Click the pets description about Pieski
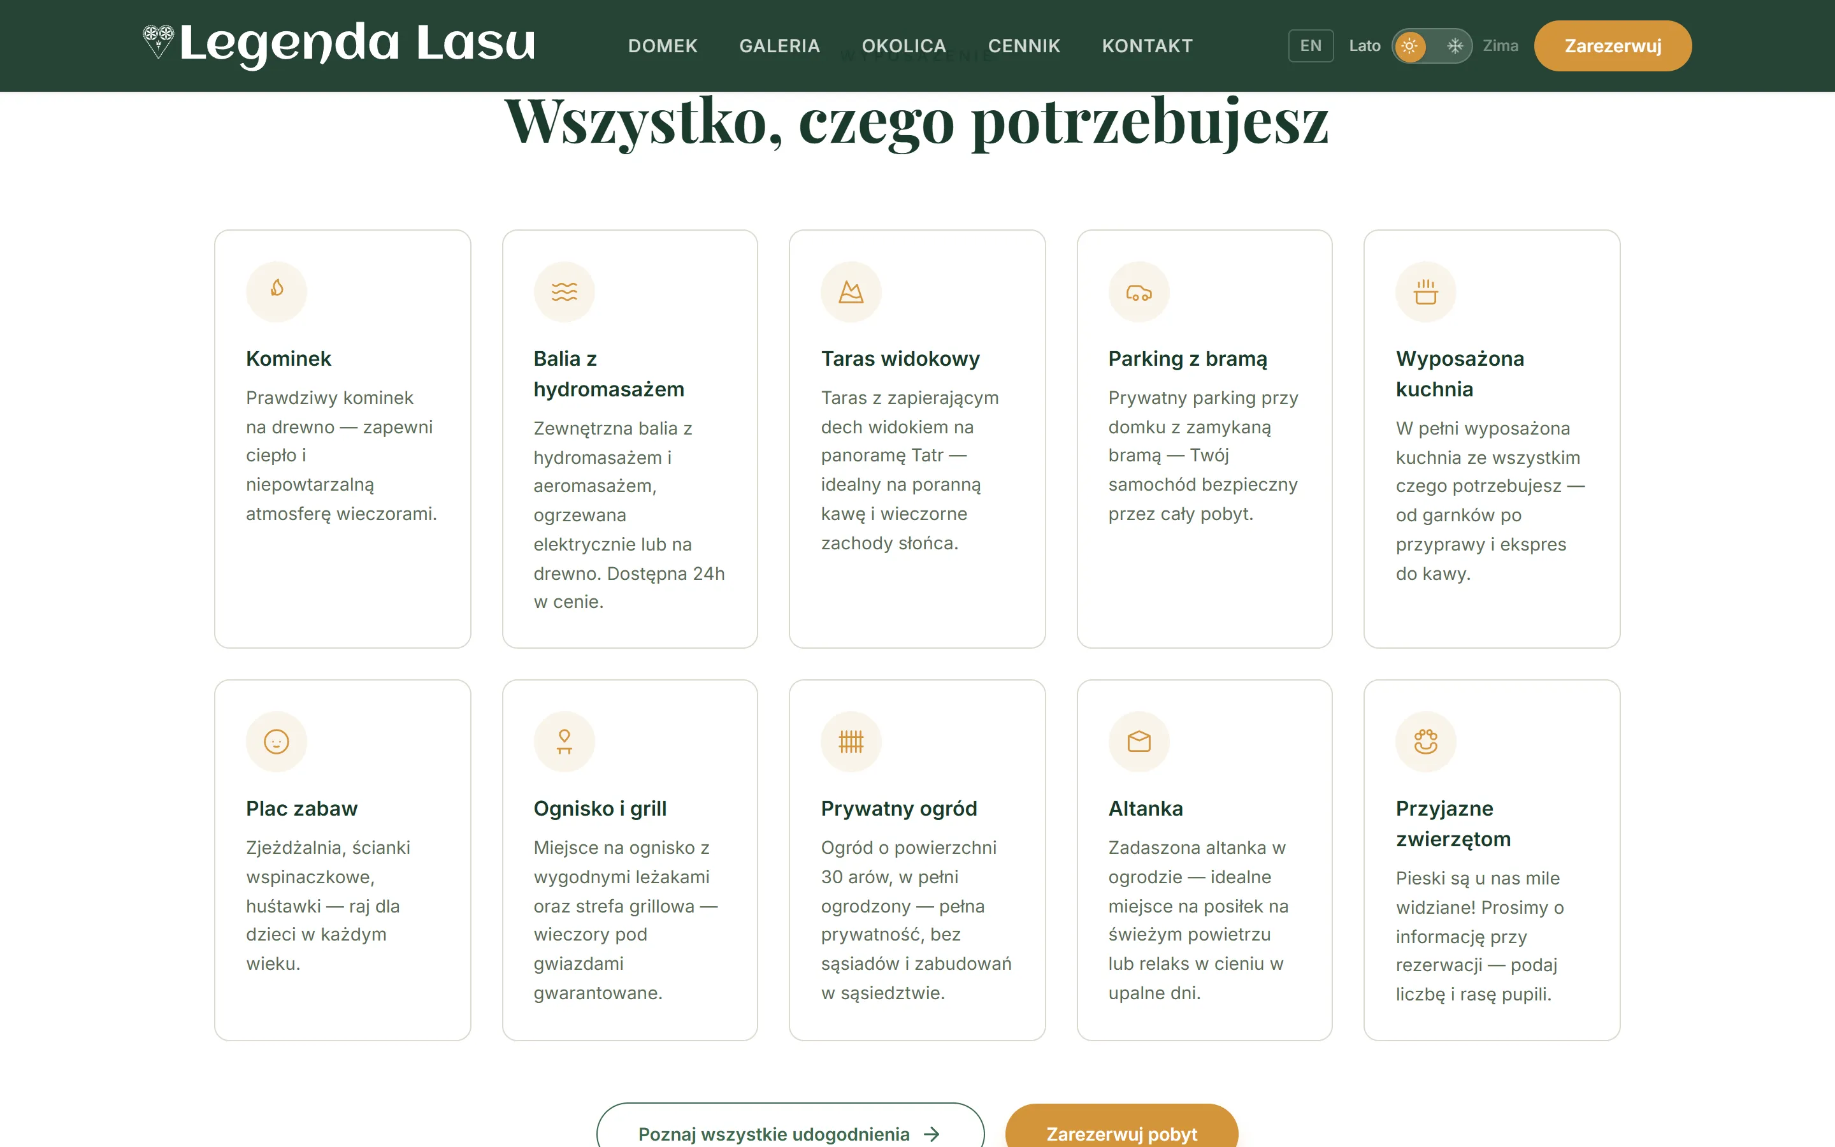 pos(1479,936)
